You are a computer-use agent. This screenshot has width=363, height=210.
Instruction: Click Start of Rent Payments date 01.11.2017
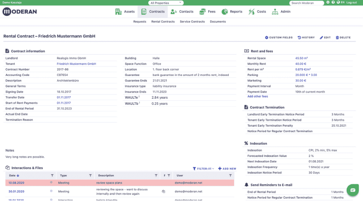coord(64,103)
